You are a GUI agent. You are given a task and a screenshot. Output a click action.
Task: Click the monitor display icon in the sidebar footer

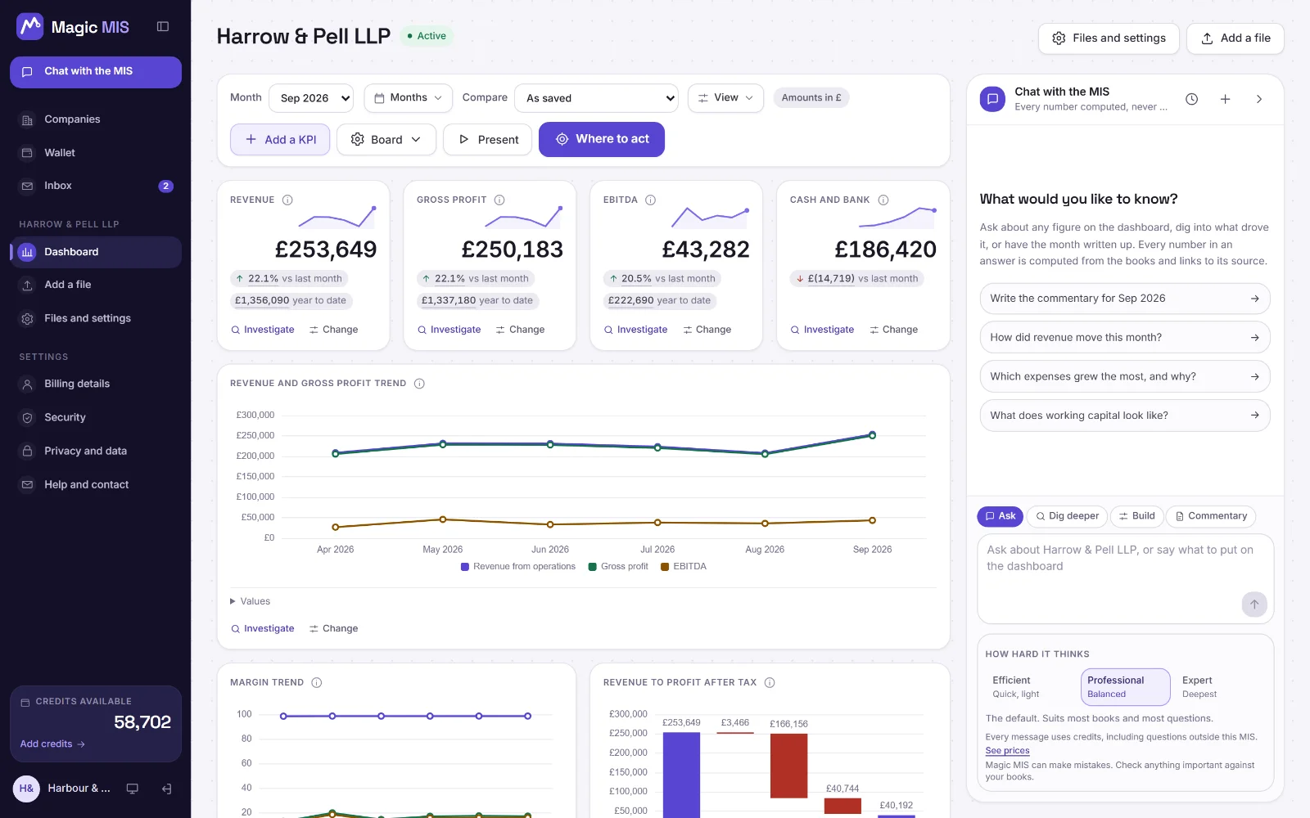[132, 789]
